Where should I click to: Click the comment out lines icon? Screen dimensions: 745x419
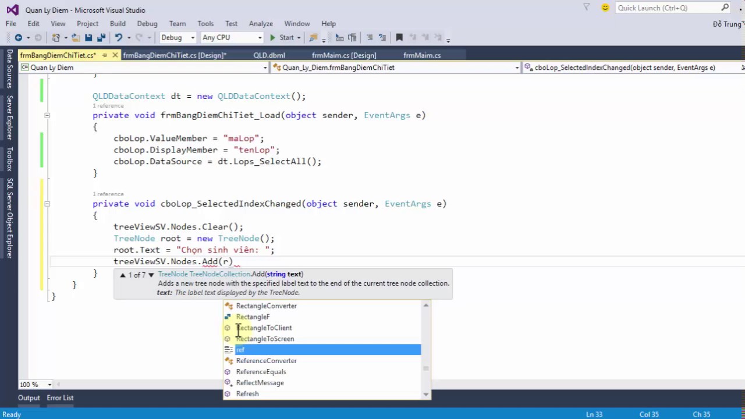(x=369, y=38)
